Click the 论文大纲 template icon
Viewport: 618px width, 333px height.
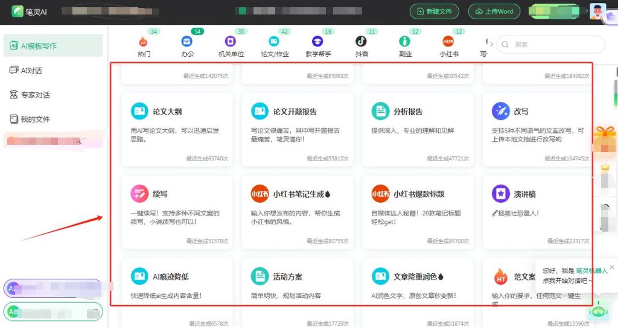click(139, 112)
